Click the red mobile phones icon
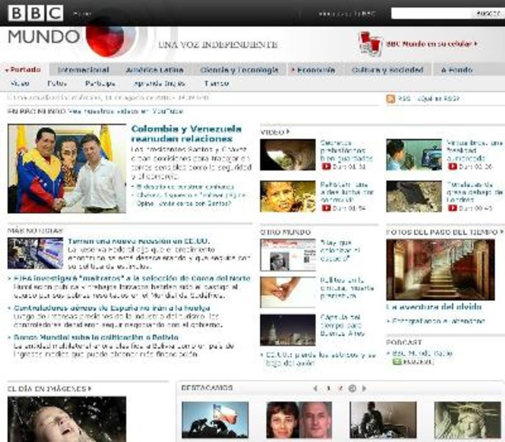505x442 pixels. tap(369, 43)
